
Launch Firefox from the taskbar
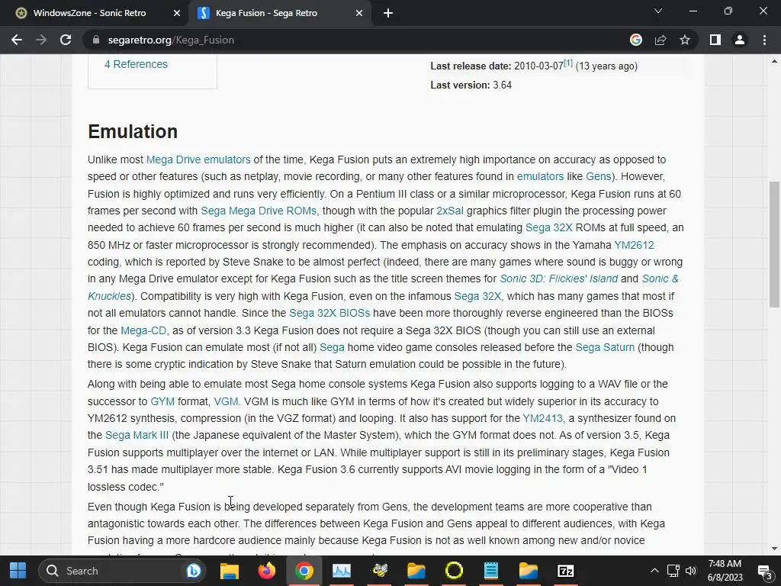tap(267, 571)
